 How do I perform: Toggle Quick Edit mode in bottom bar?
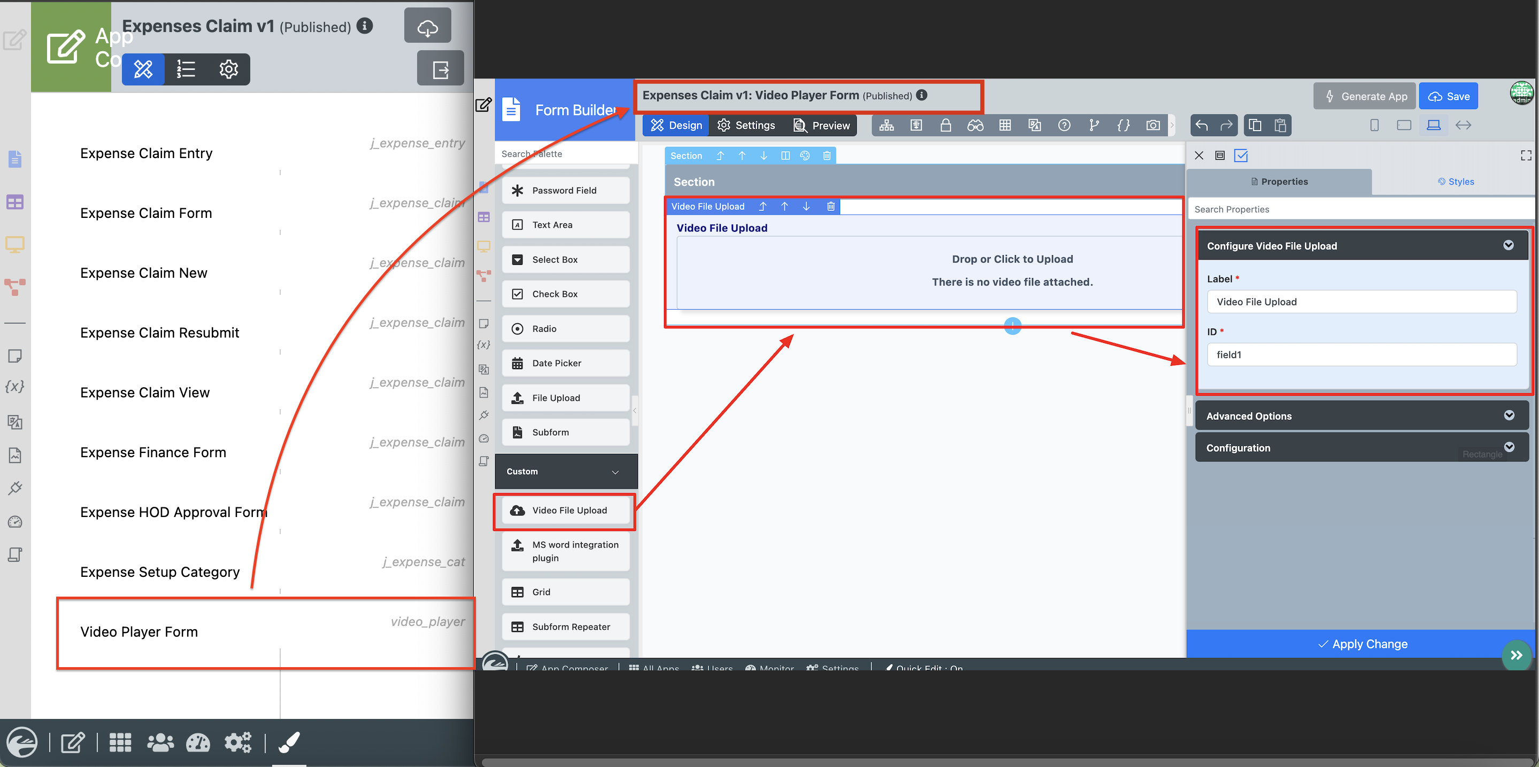929,667
